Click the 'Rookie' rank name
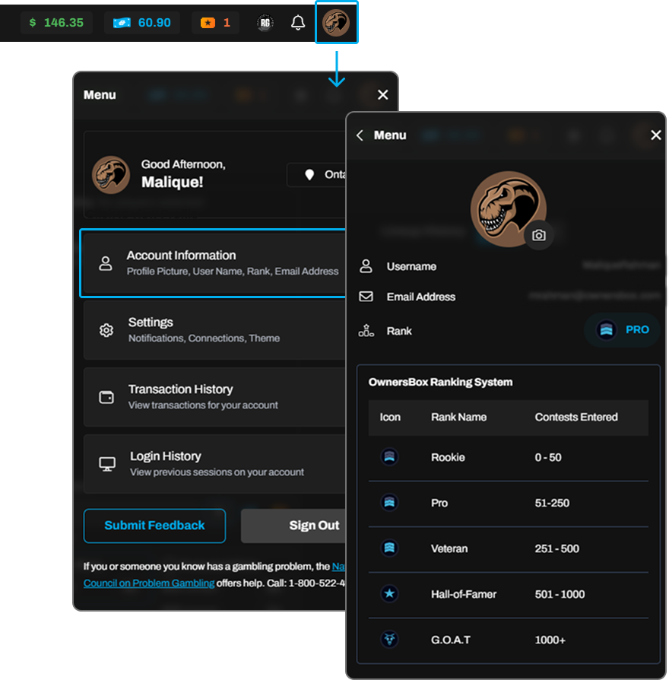The image size is (669, 680). (448, 458)
